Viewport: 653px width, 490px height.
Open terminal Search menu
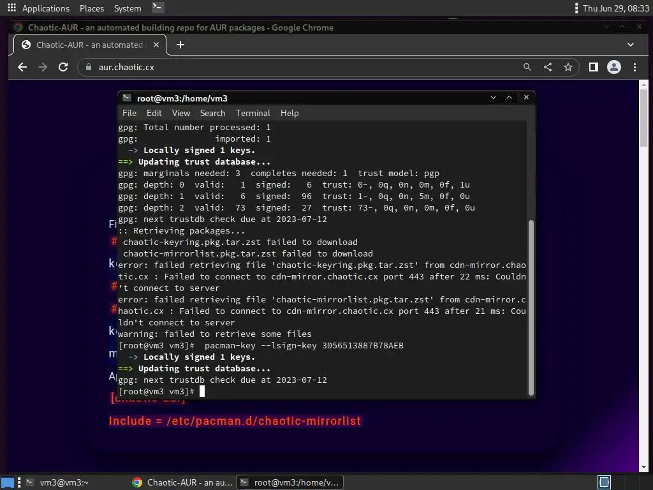pos(212,114)
